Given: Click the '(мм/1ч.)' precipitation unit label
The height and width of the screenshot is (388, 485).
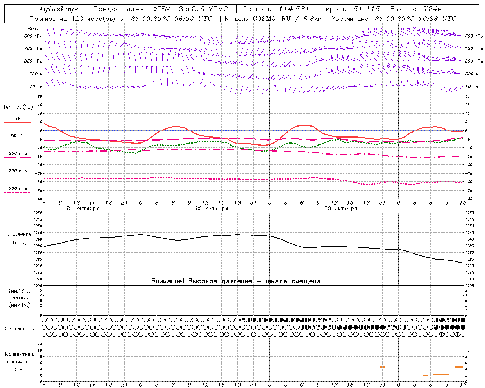Looking at the screenshot, I should tap(19, 305).
